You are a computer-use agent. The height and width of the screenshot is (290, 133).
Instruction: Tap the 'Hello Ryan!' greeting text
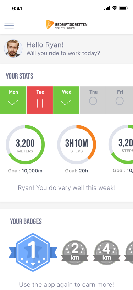45,45
